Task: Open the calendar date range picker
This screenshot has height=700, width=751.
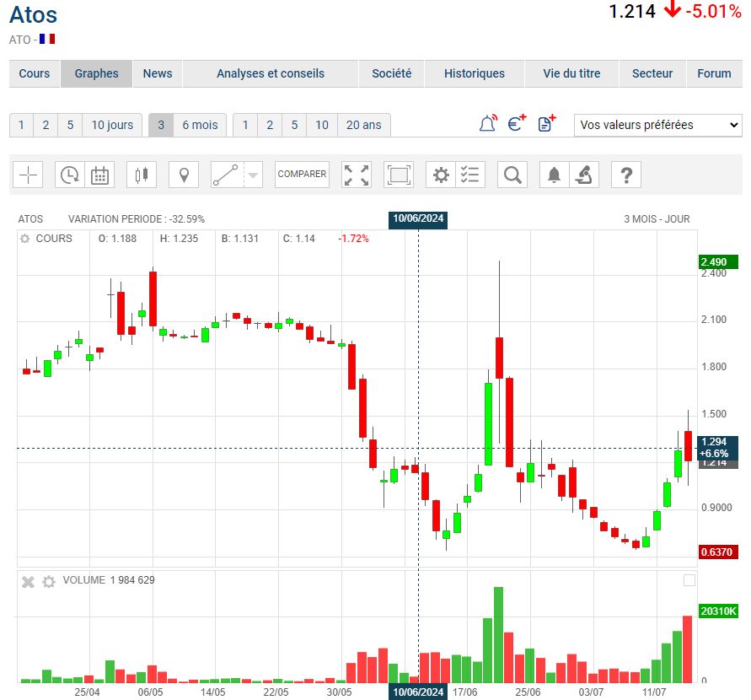Action: pyautogui.click(x=99, y=175)
